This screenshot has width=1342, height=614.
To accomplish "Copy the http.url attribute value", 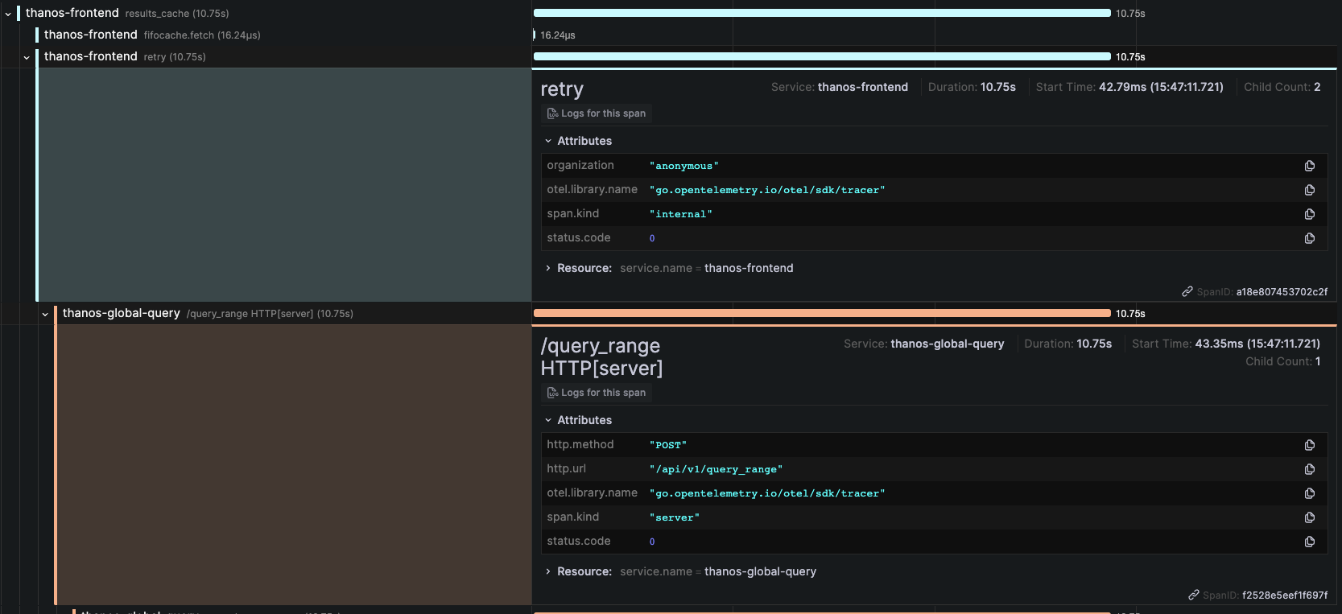I will (1310, 469).
